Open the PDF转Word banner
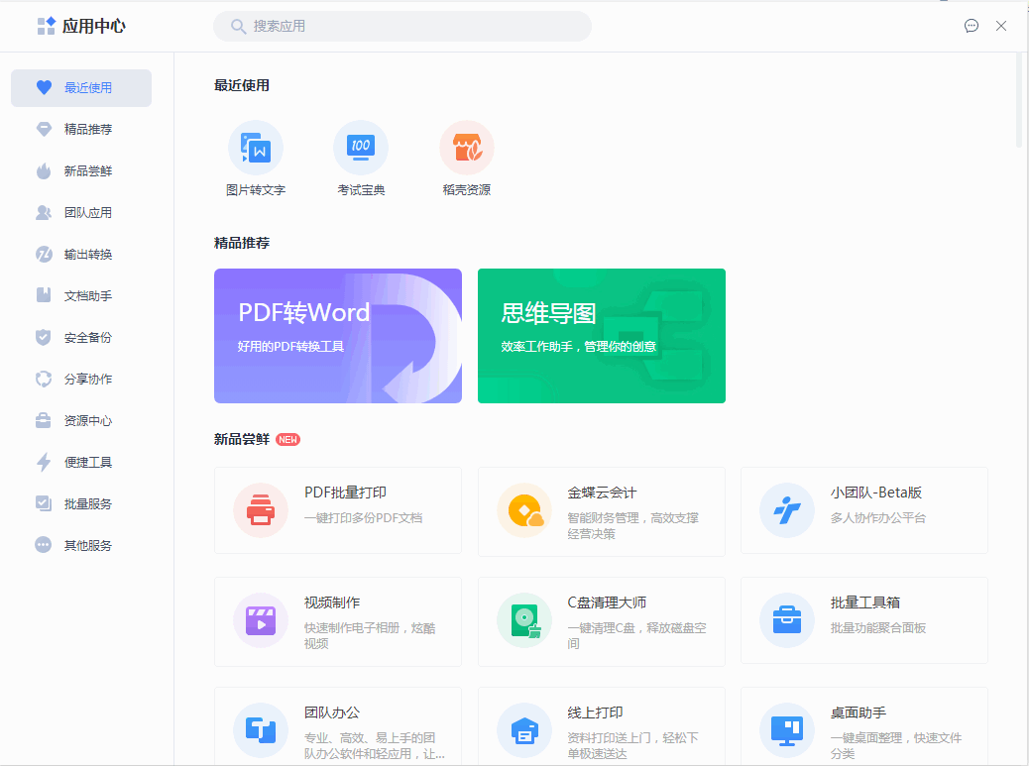The image size is (1030, 767). pos(338,336)
